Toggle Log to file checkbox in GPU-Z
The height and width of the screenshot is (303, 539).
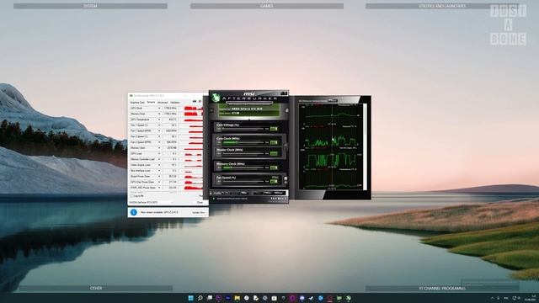tap(131, 196)
